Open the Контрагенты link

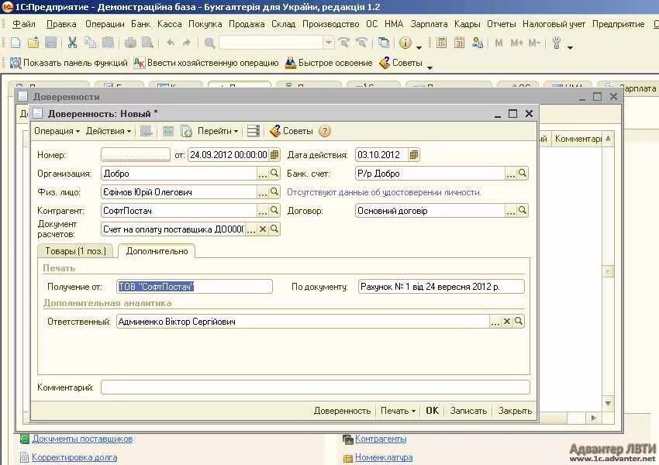381,439
